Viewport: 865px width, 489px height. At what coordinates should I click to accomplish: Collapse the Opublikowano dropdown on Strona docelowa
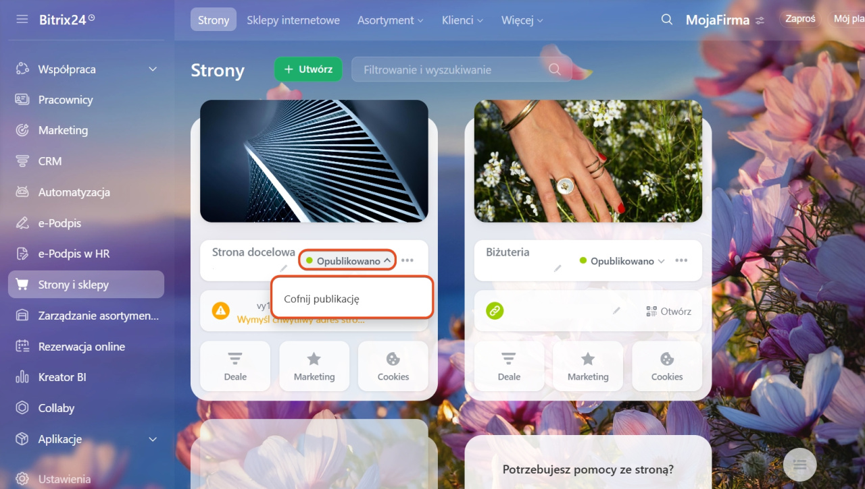pyautogui.click(x=347, y=260)
